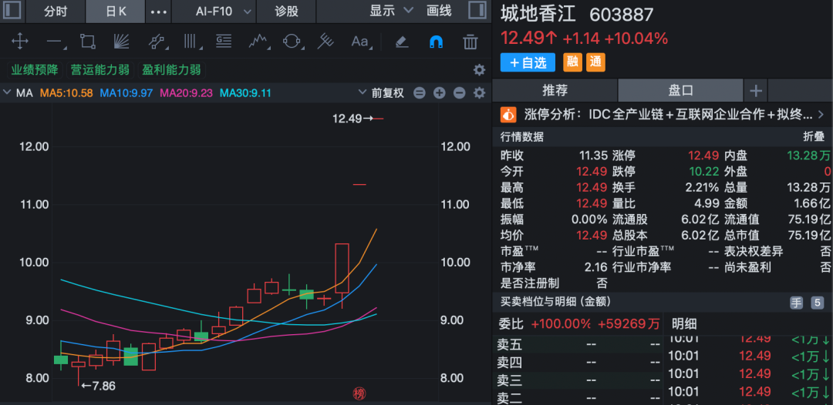Screen dimensions: 833x405
Task: Click the MA20:9.23 indicator label
Action: click(x=187, y=93)
